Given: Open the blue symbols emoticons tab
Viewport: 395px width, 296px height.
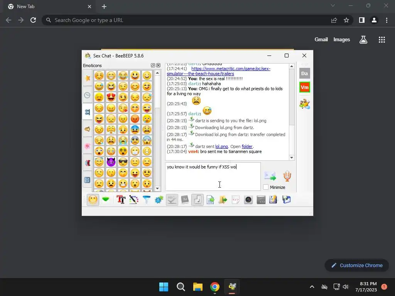Looking at the screenshot, I should [88, 180].
